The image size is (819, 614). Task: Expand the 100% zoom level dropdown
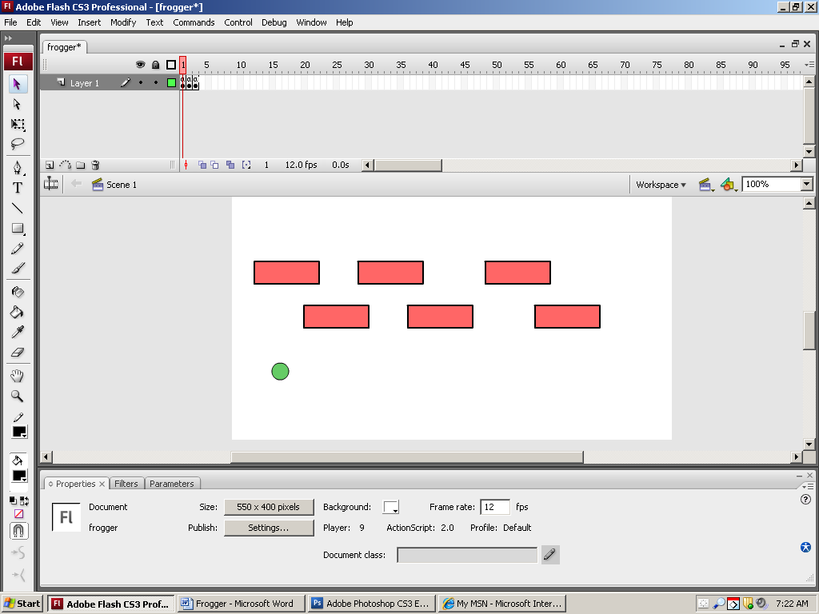806,185
